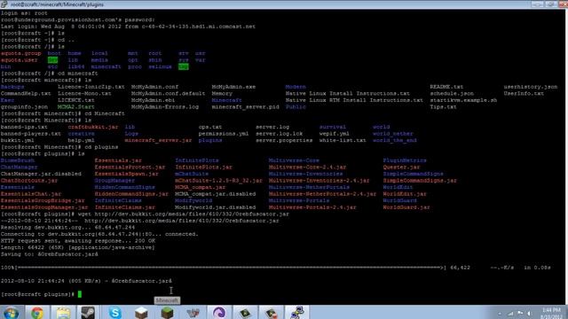Click 'EssentialsGroupBridge.jar' plugin name
Viewport: 568px width, 319px height.
[x=43, y=200]
